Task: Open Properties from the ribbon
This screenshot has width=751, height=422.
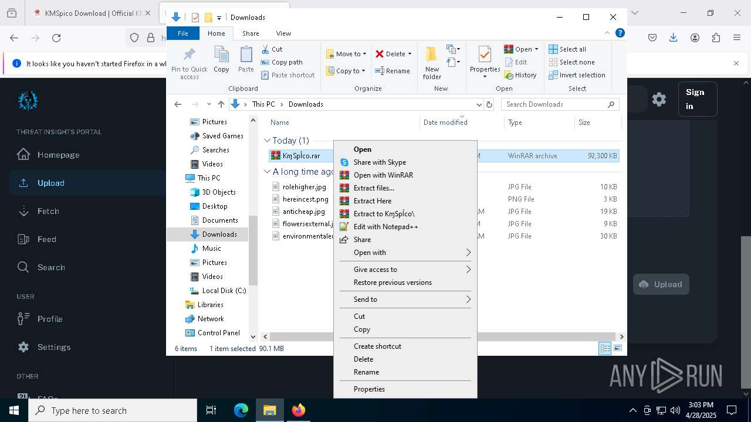Action: point(485,63)
